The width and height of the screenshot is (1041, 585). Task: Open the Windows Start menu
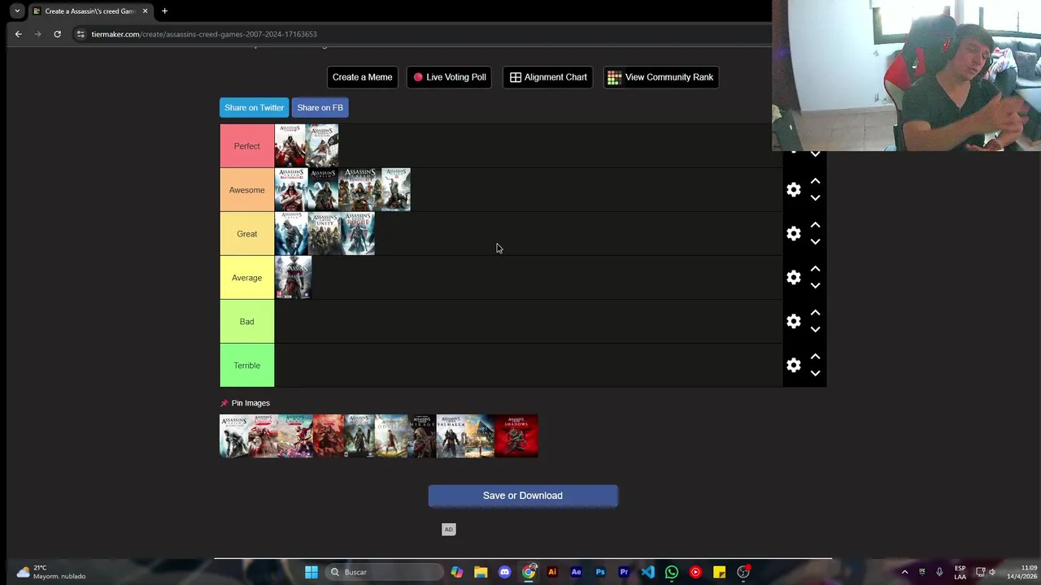[x=311, y=572]
